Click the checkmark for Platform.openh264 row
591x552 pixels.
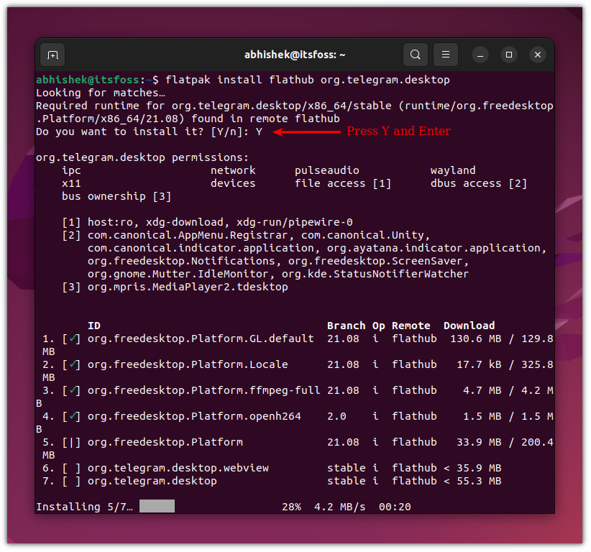[x=71, y=416]
